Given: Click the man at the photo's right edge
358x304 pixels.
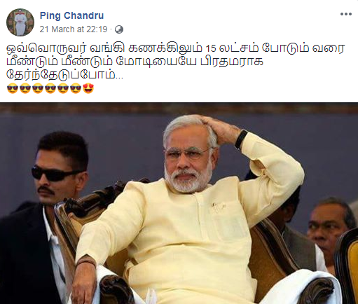Looking at the screenshot, I should point(331,231).
